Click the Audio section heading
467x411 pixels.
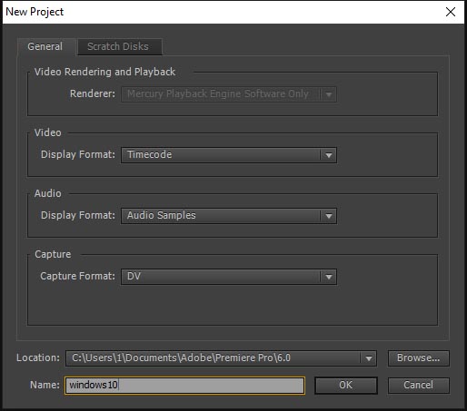coord(48,193)
